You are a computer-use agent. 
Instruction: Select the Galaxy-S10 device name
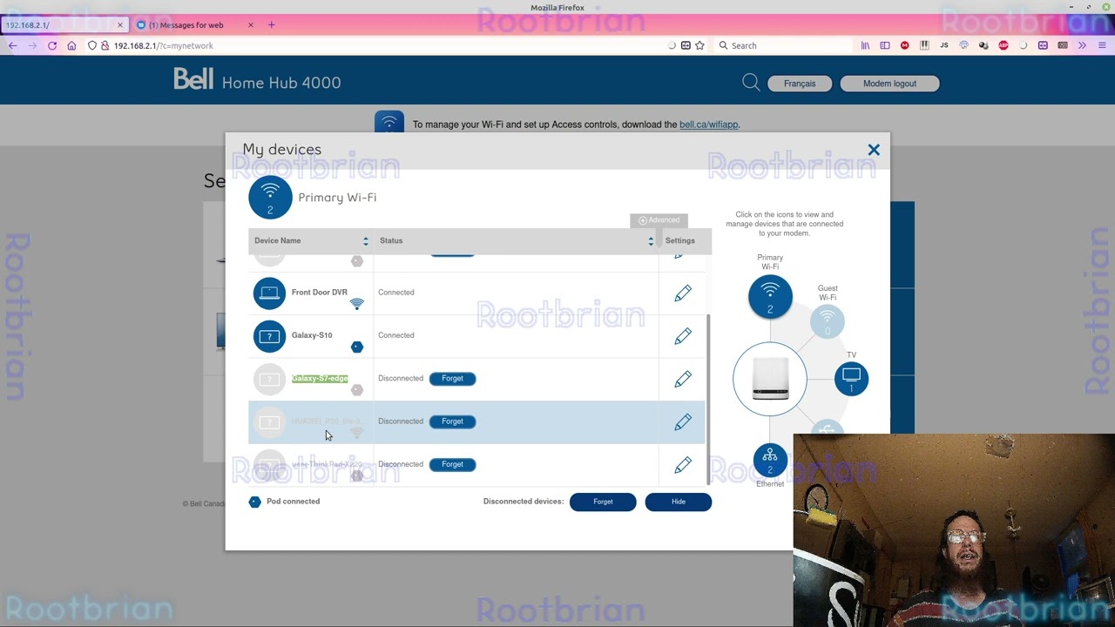click(x=312, y=335)
